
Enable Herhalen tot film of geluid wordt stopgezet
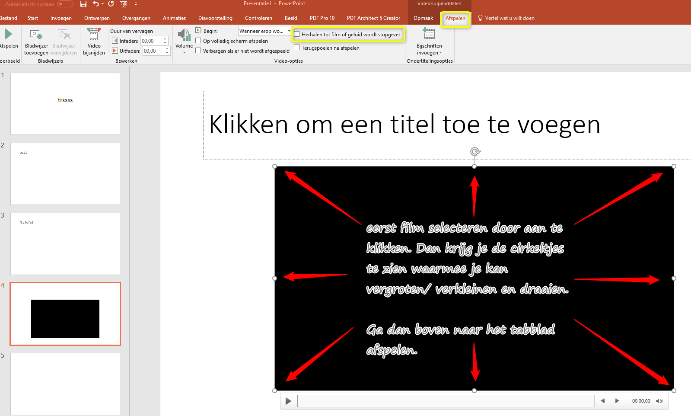(296, 34)
